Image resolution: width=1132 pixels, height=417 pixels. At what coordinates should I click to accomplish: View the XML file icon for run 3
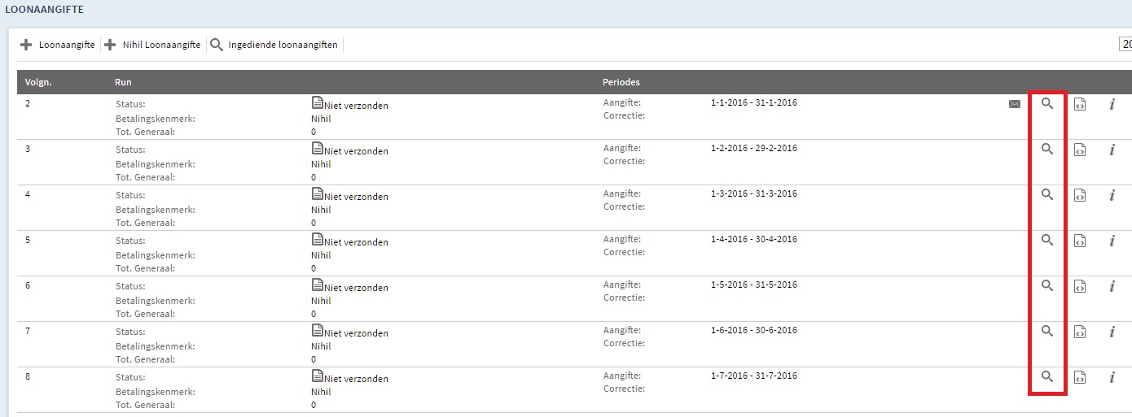point(1080,150)
